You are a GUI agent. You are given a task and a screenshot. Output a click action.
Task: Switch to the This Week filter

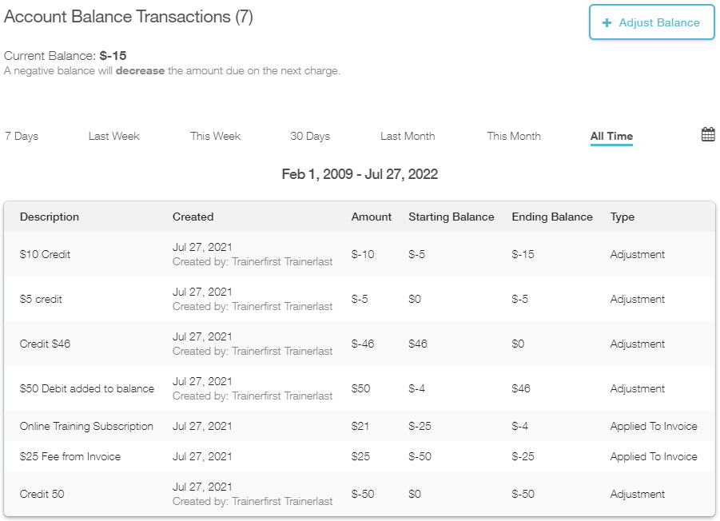[x=215, y=136]
